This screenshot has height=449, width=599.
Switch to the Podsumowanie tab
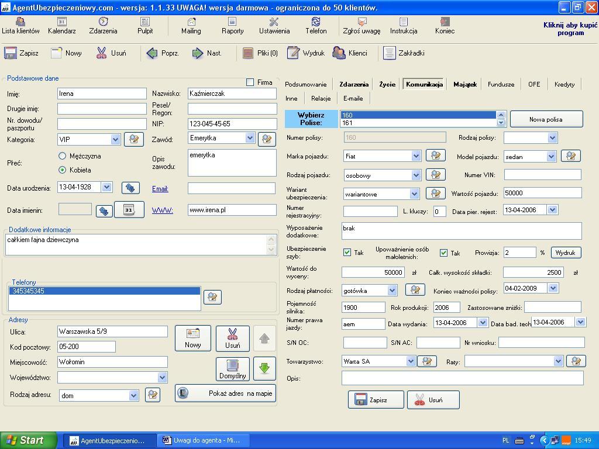(305, 84)
